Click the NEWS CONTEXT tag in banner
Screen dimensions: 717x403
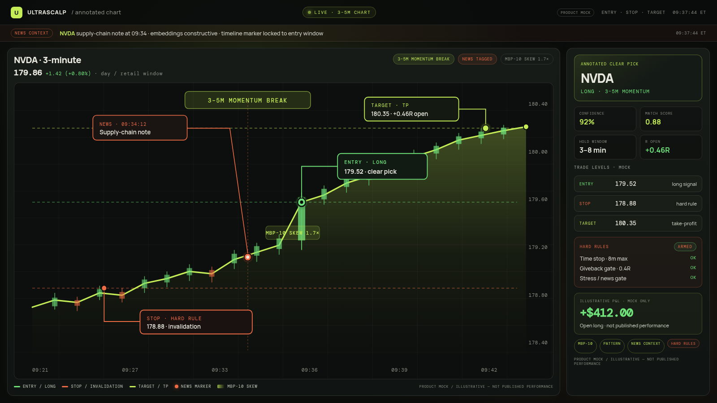pos(31,33)
